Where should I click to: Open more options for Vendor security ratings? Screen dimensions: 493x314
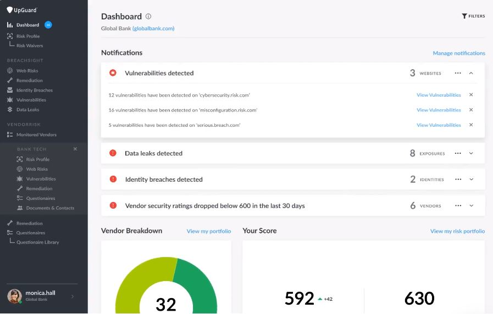click(x=458, y=206)
